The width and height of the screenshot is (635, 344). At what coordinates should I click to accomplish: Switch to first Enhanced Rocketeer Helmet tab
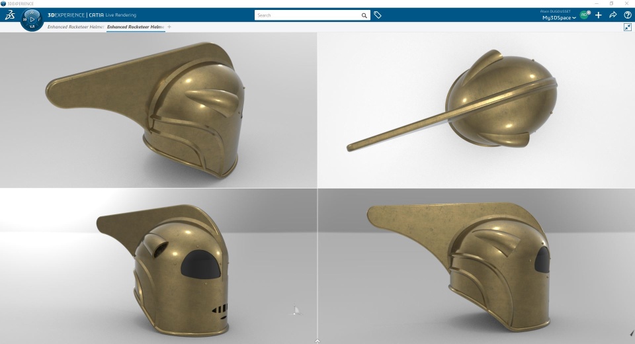tap(75, 26)
